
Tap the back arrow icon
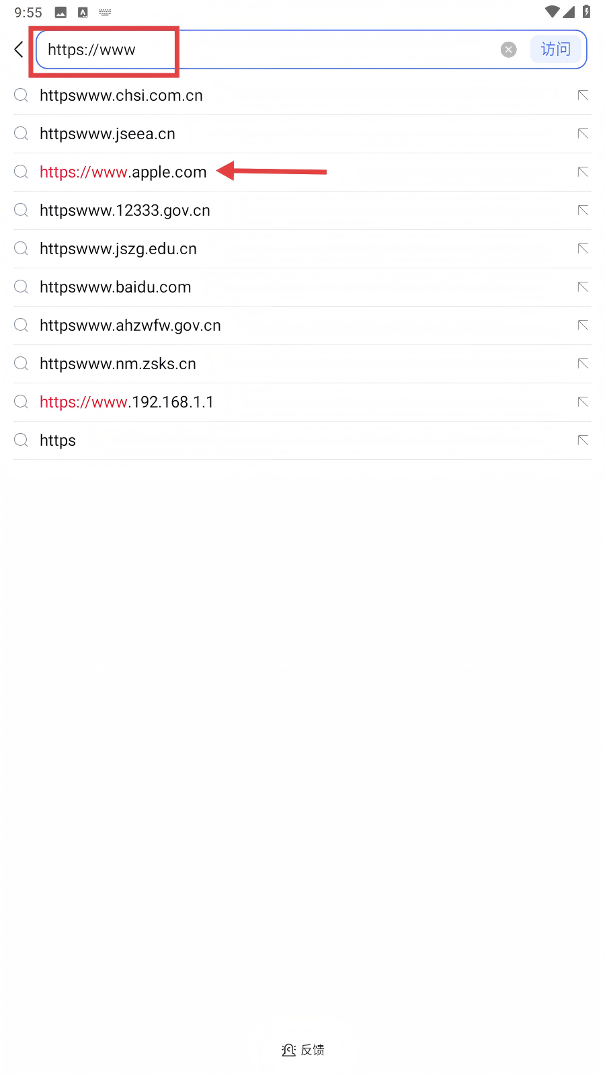point(19,49)
